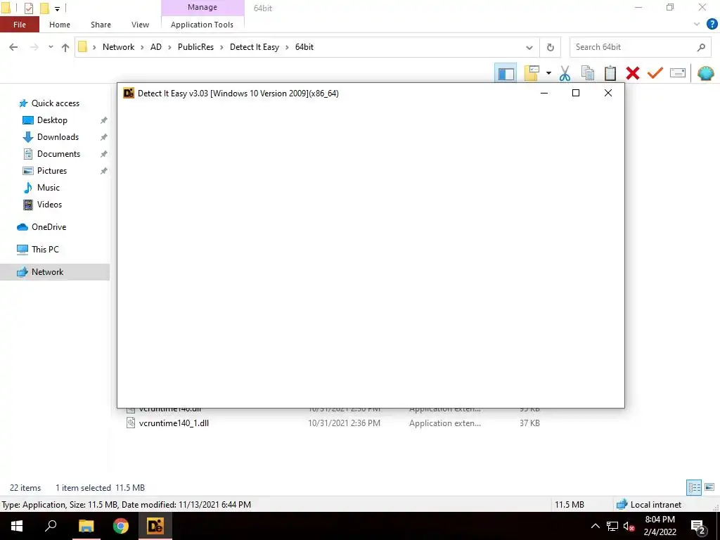Click the Copy pages icon

(587, 73)
